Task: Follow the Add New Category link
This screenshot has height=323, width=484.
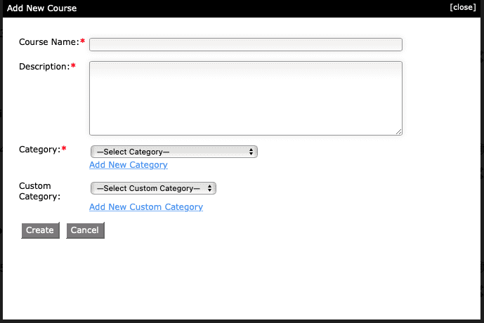Action: (129, 165)
